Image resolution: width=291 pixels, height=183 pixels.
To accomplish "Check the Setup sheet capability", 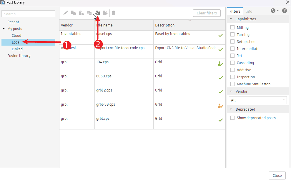I will point(232,41).
